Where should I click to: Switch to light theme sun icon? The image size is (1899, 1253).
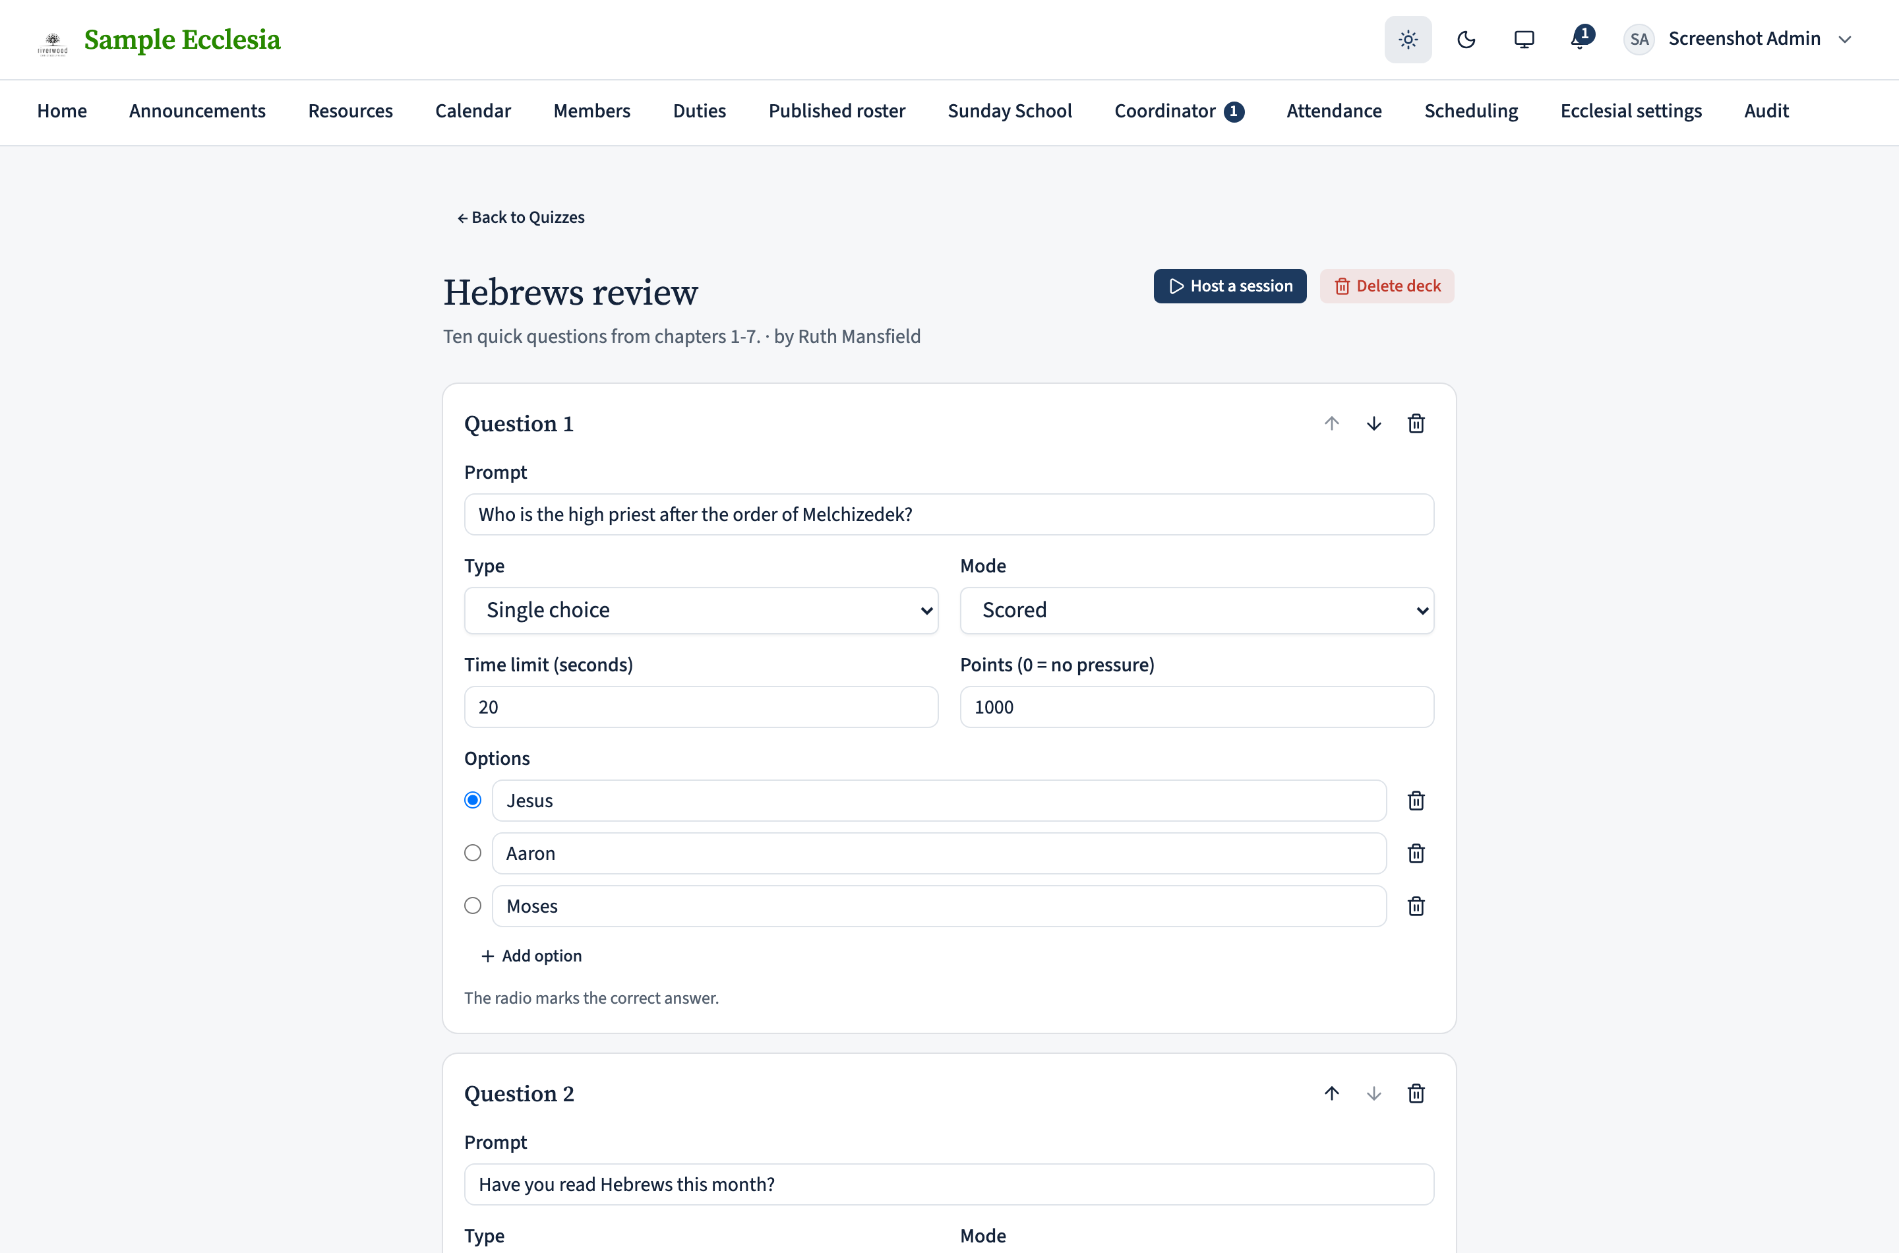[1408, 39]
